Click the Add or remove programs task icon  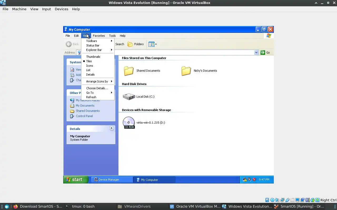(x=72, y=75)
